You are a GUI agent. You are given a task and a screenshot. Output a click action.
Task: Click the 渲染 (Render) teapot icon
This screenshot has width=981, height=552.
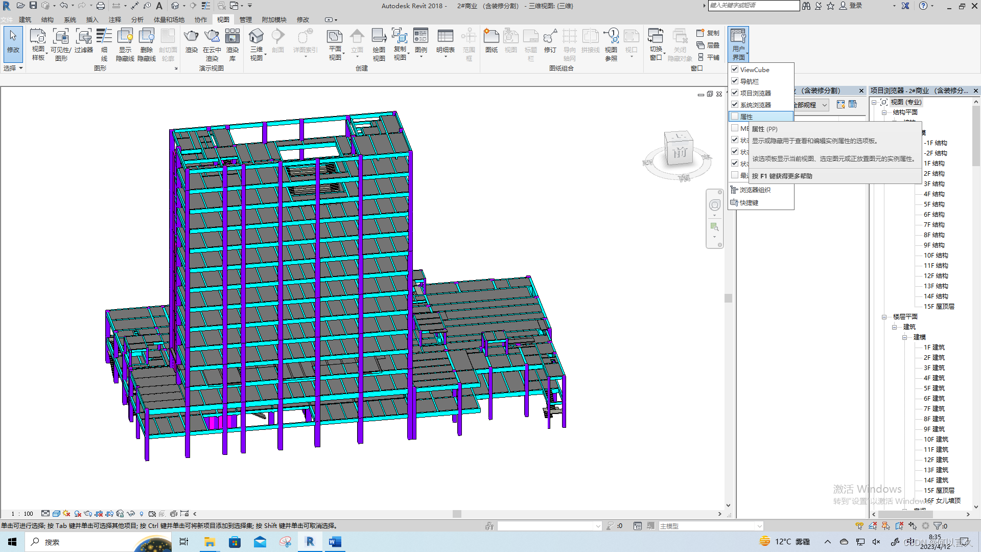click(x=191, y=37)
